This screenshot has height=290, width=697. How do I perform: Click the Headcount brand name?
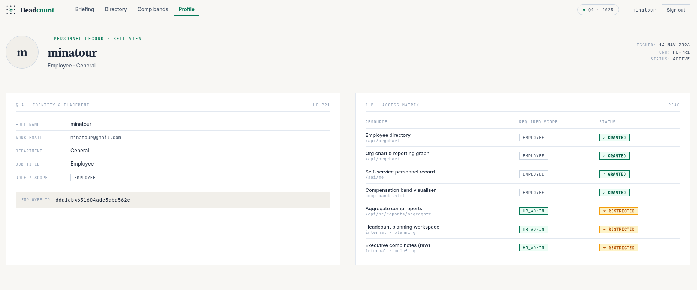tap(37, 10)
